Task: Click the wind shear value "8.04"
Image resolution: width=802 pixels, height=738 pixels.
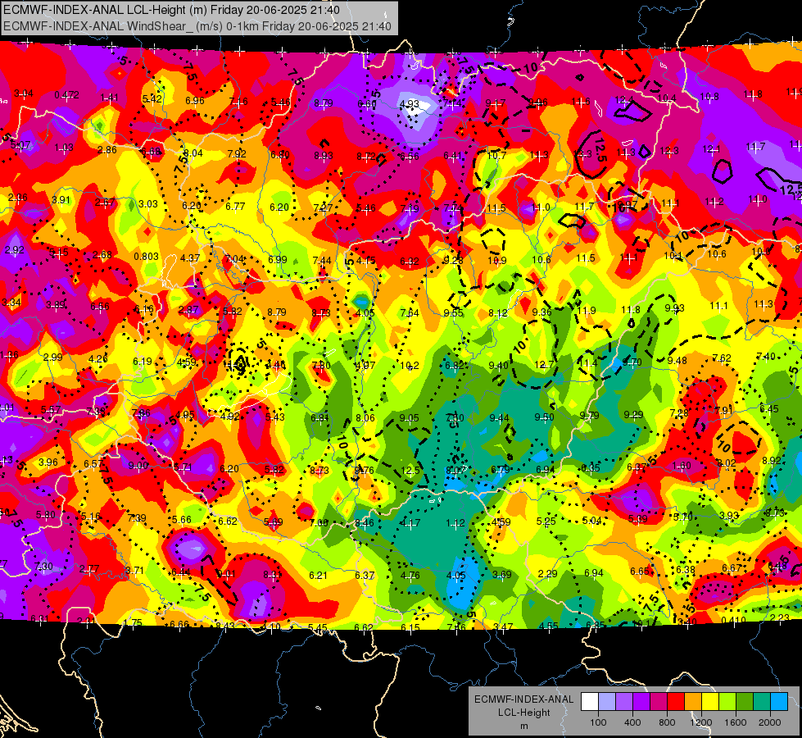Action: click(193, 153)
